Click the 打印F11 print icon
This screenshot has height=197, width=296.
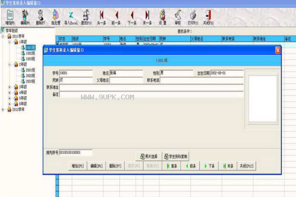click(193, 17)
